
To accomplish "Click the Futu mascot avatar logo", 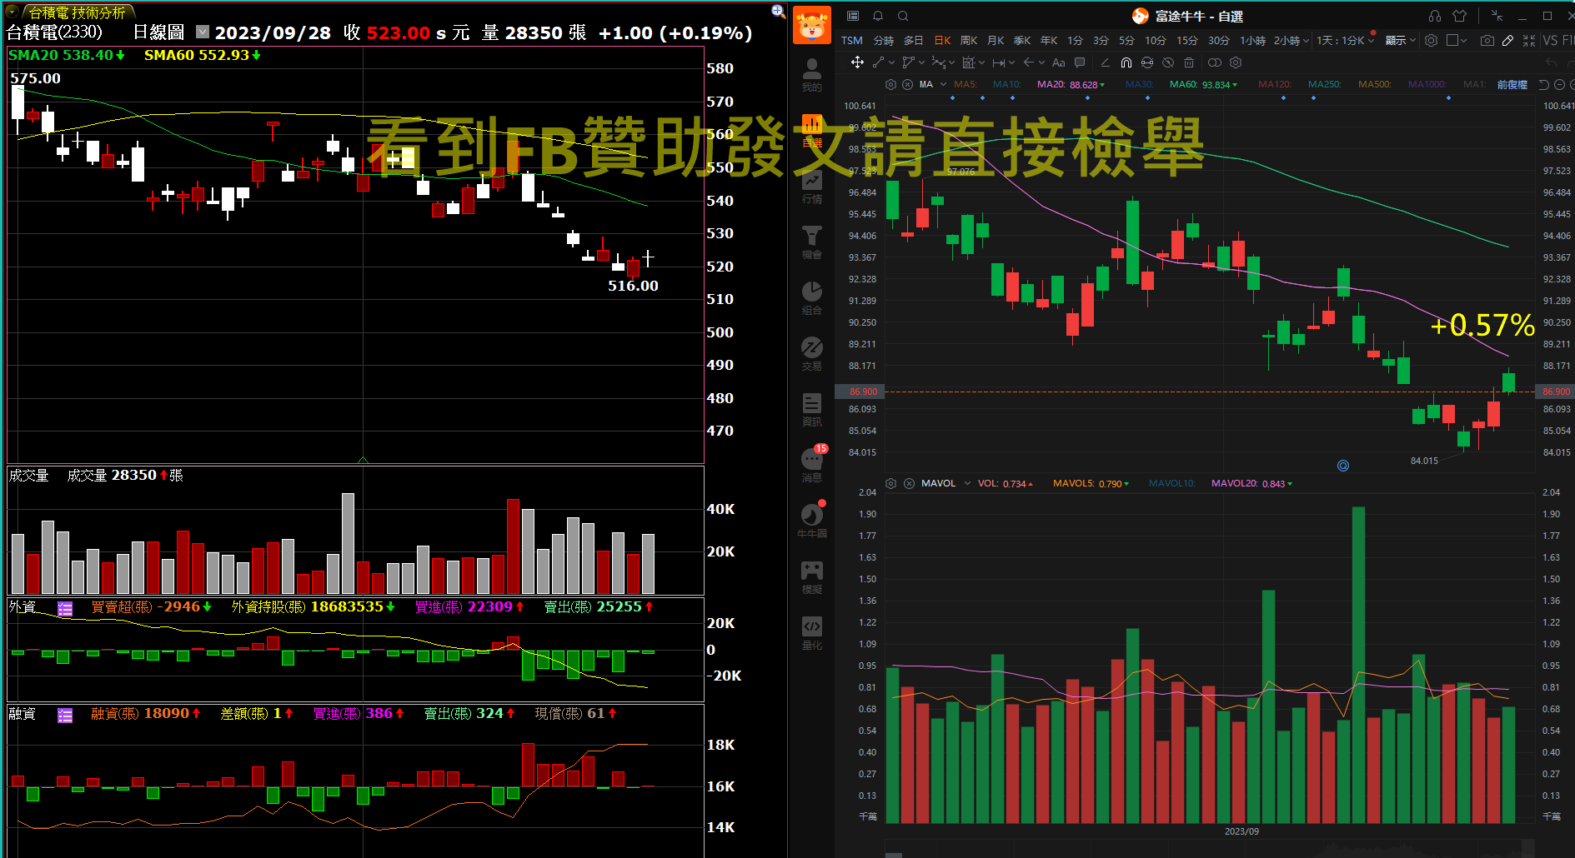I will 812,25.
